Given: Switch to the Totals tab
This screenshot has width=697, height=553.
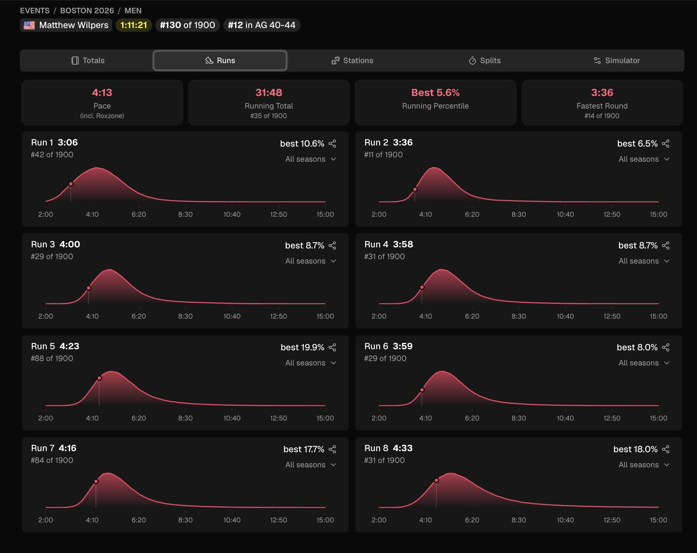Looking at the screenshot, I should [87, 61].
